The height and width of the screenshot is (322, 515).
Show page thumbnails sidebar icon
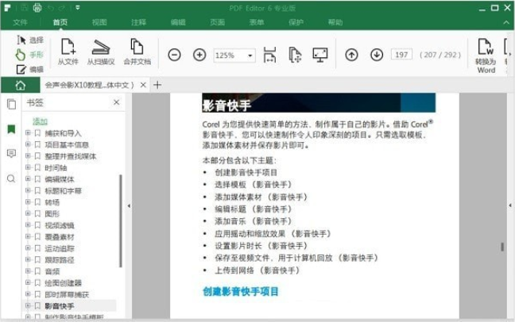point(11,104)
